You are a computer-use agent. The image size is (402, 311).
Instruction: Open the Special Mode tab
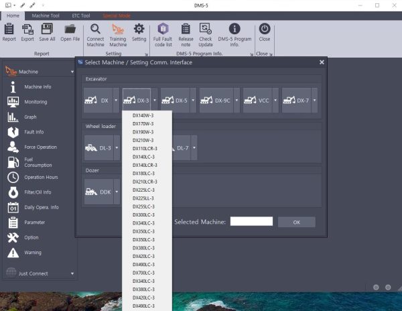click(117, 15)
